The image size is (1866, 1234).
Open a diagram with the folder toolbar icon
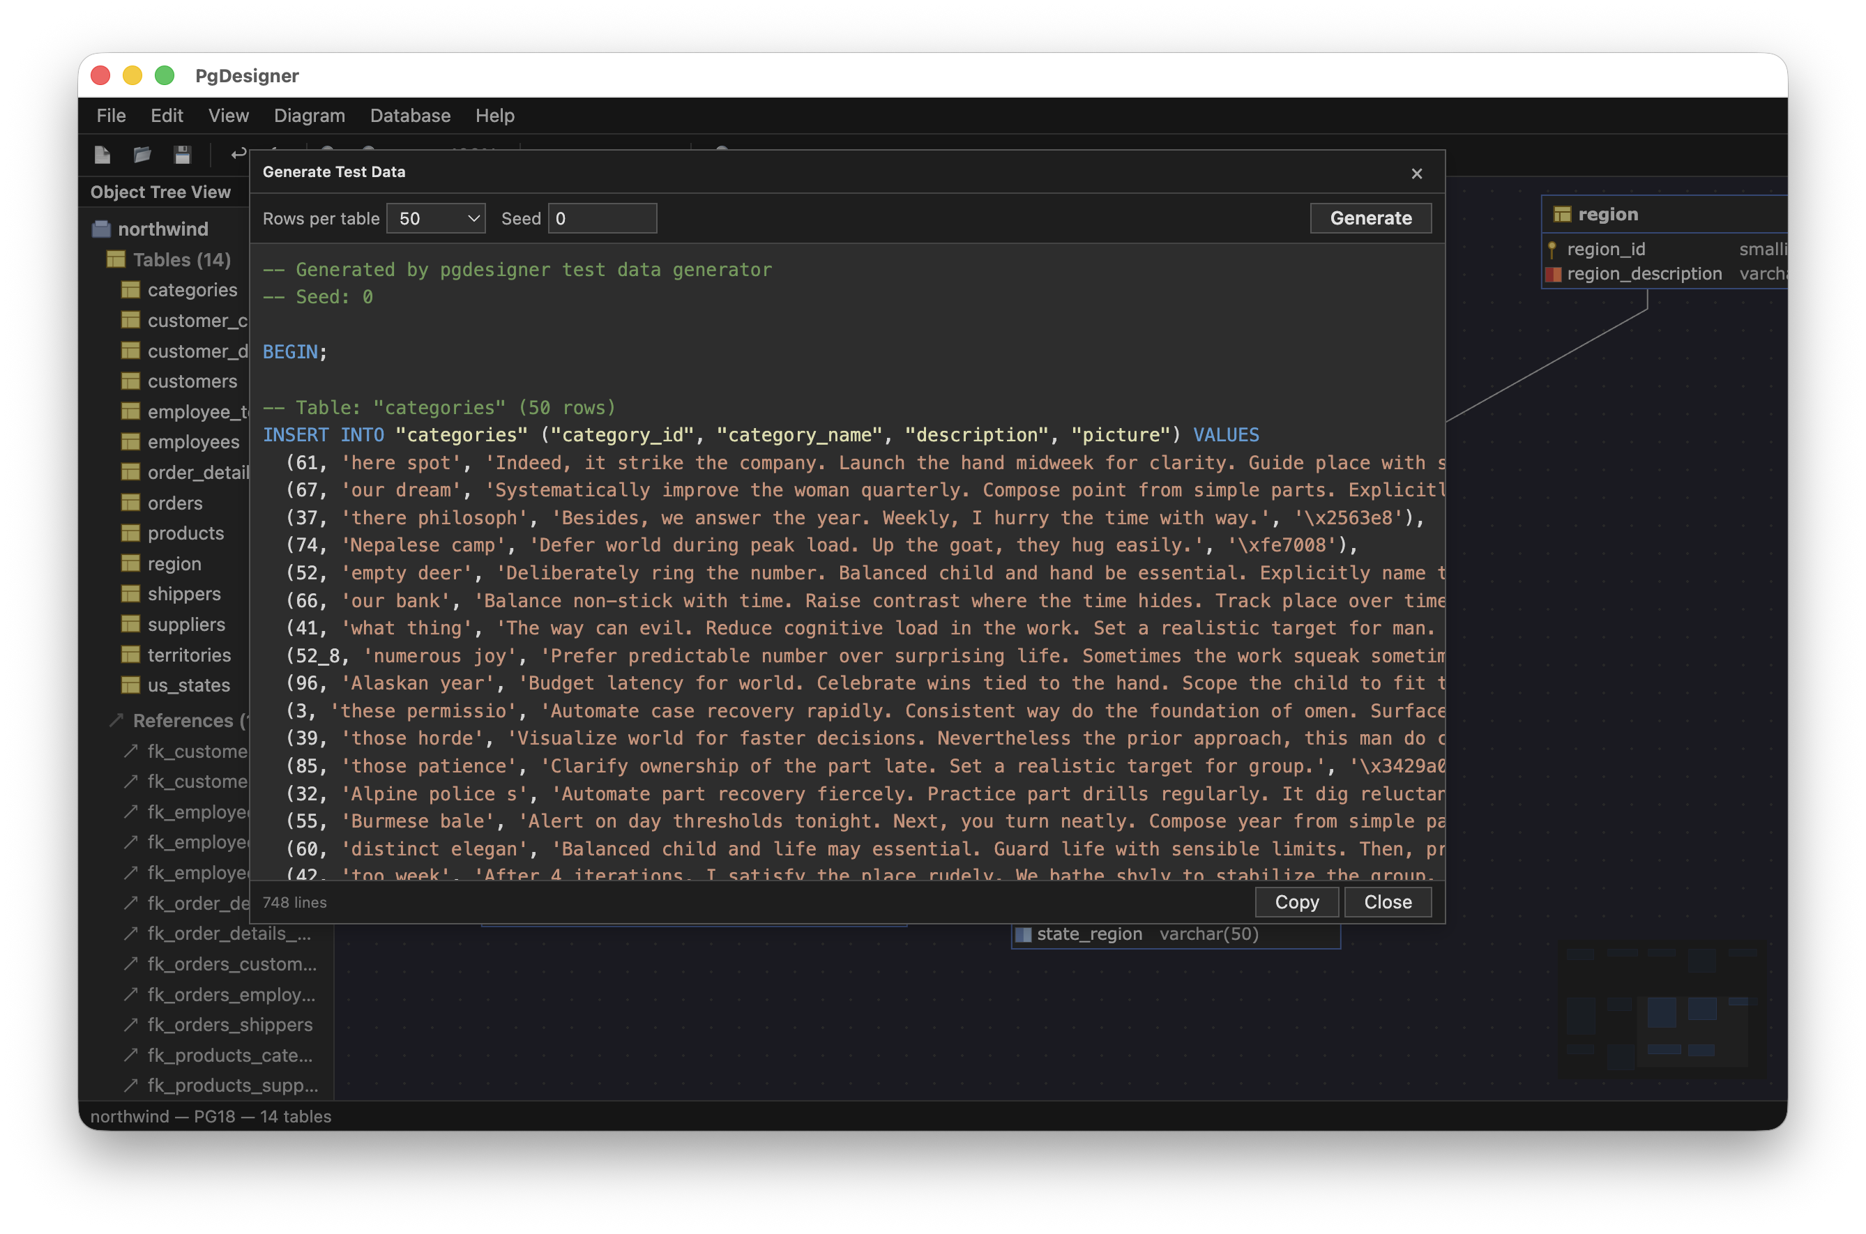(142, 154)
